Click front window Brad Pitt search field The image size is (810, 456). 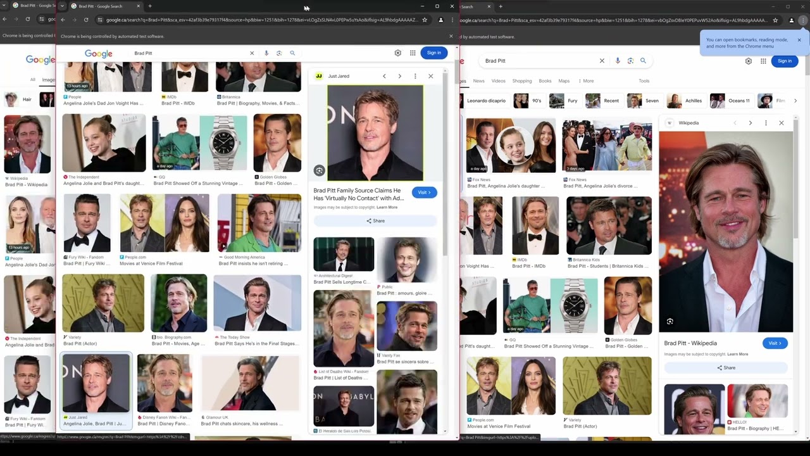pos(189,53)
